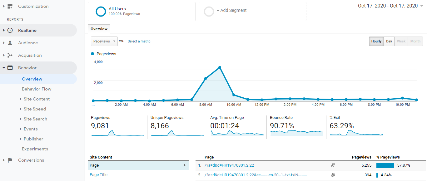
Task: Click the Customization dashboard icon
Action: 10,6
